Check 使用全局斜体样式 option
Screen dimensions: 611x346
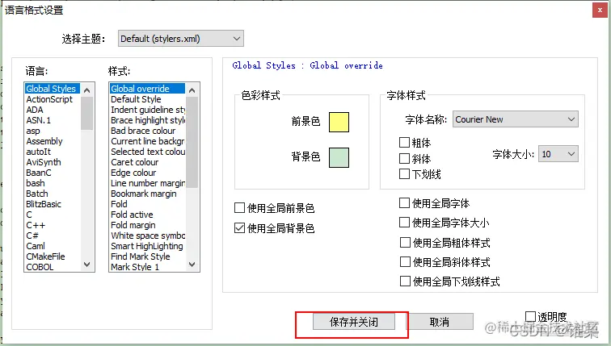[x=405, y=261]
